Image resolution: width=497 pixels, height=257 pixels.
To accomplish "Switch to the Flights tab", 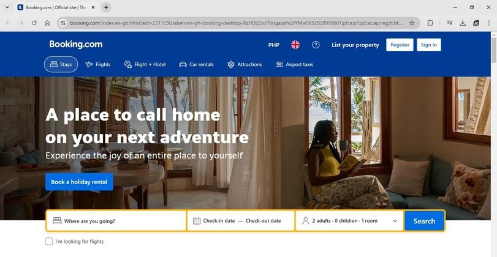I will coord(98,64).
